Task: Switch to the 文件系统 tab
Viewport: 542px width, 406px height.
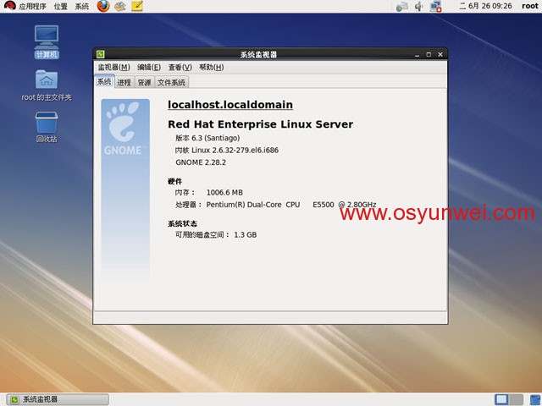Action: click(x=171, y=83)
